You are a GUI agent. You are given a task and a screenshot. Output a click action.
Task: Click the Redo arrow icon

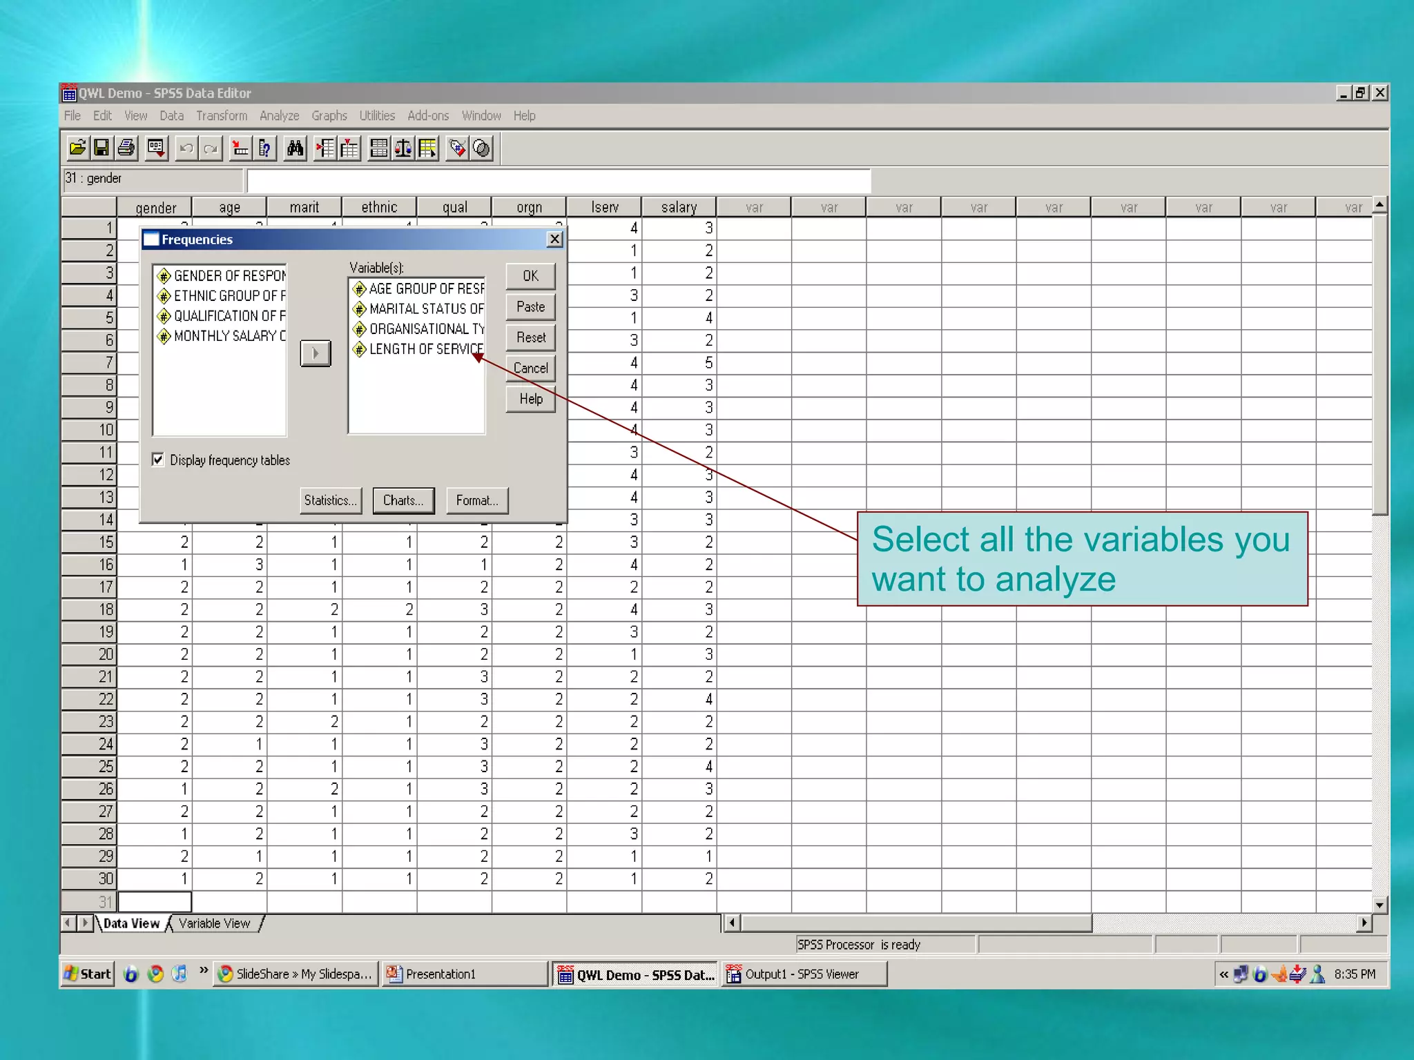[211, 148]
